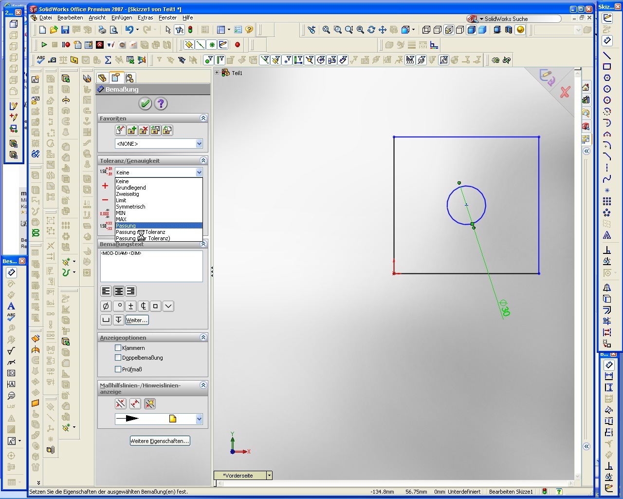Screen dimensions: 623x499
Task: Select Rectangle tool in sketch toolbar
Action: pyautogui.click(x=607, y=67)
